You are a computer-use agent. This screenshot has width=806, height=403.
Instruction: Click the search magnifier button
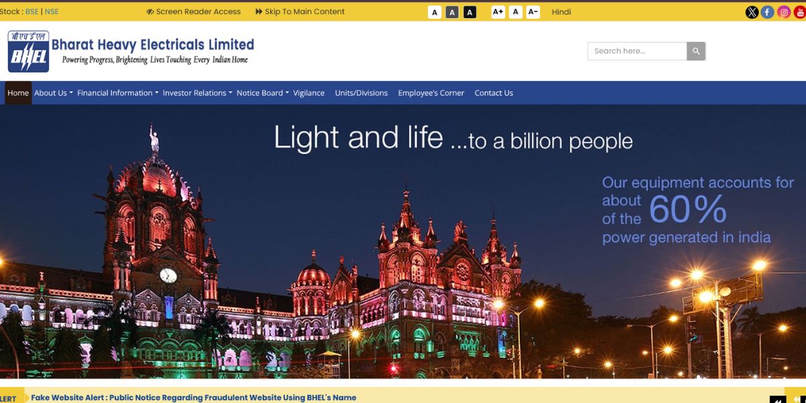[x=696, y=51]
